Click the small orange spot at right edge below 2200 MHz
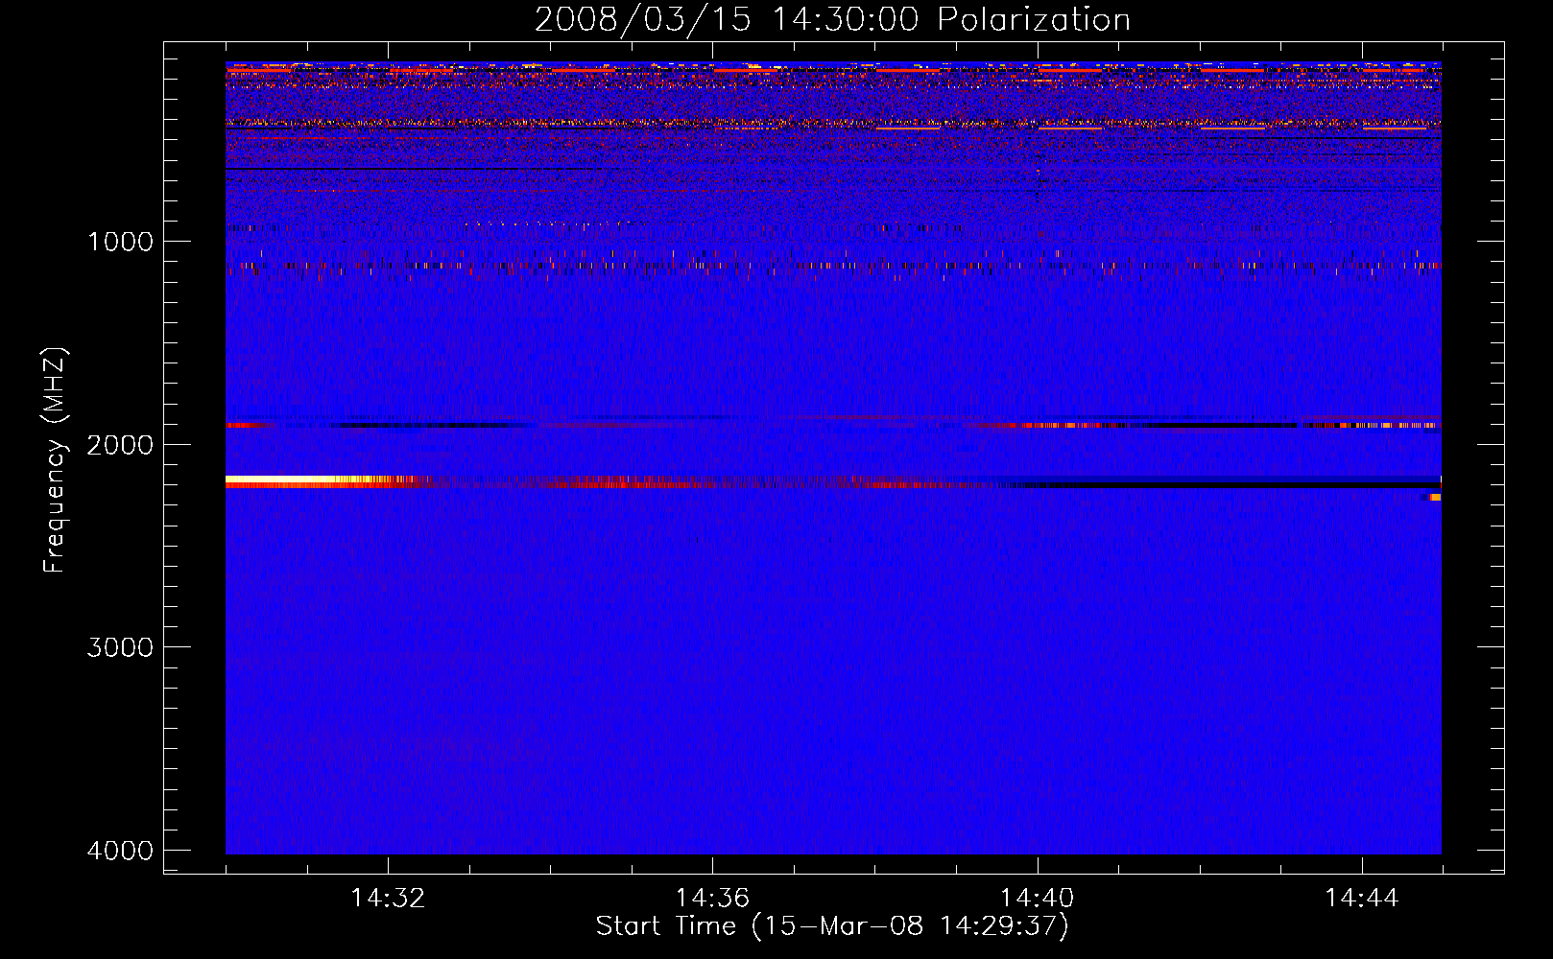The height and width of the screenshot is (959, 1553). 1434,497
